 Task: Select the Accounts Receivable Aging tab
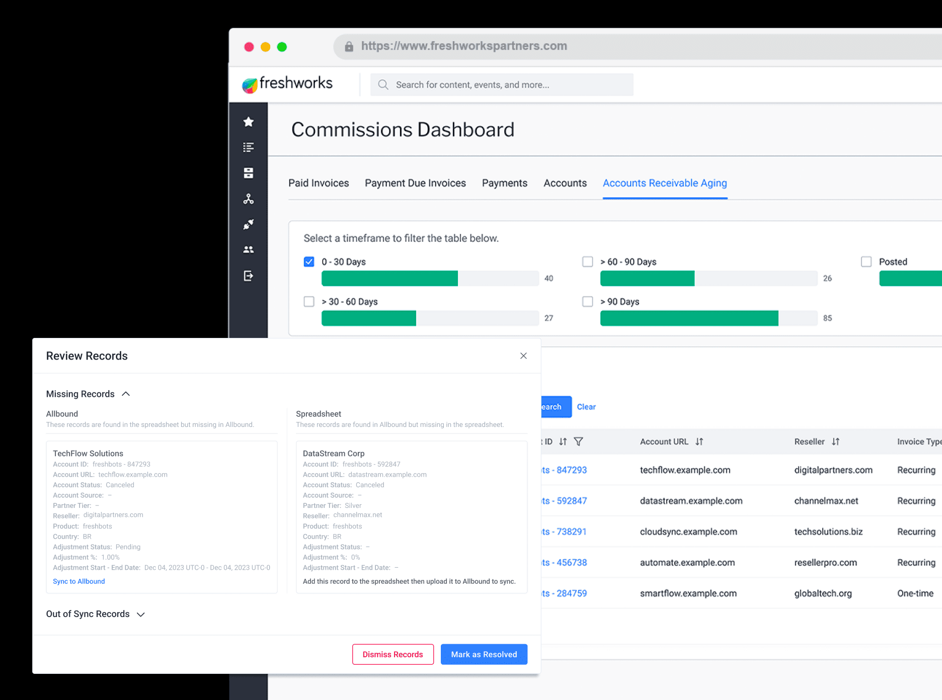[x=665, y=183]
